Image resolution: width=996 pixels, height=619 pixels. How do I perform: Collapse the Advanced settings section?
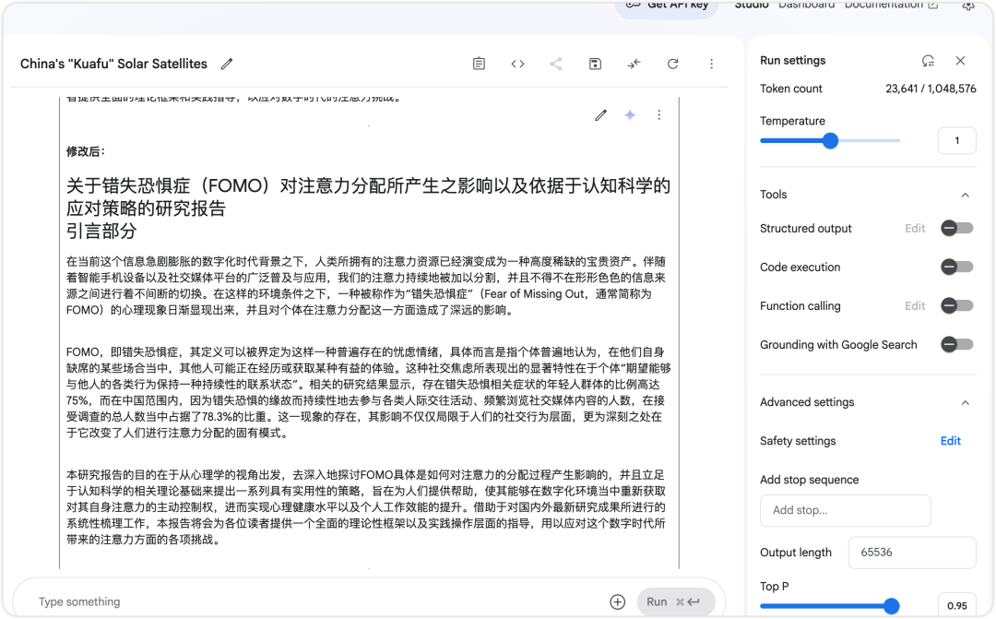(x=966, y=402)
